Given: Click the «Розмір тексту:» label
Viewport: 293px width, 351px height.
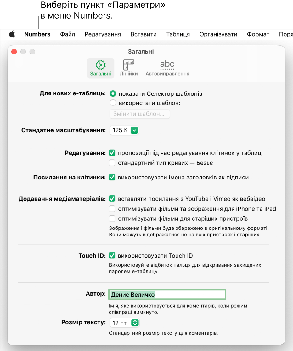Looking at the screenshot, I should [84, 322].
